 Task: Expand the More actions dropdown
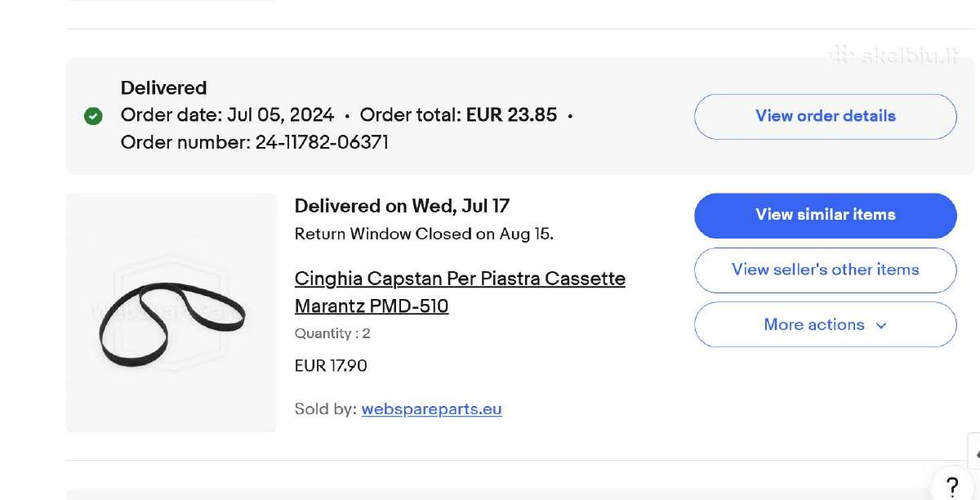click(825, 324)
